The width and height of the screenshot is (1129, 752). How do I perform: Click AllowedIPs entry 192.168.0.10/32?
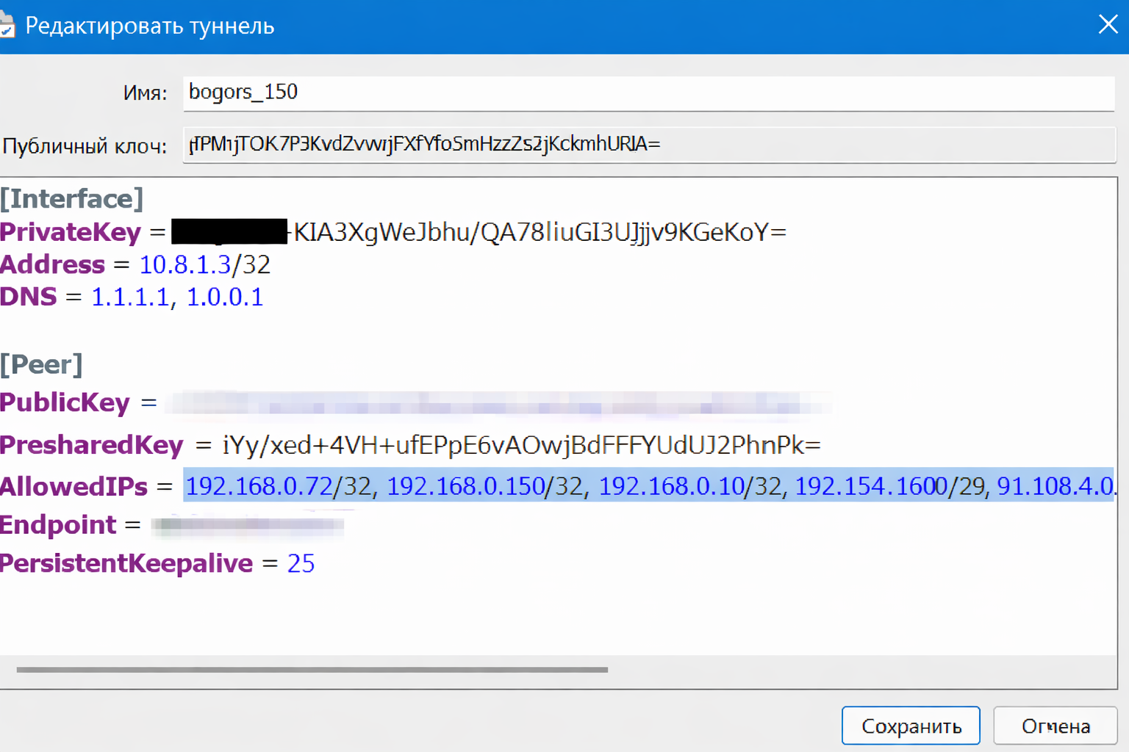pos(690,486)
